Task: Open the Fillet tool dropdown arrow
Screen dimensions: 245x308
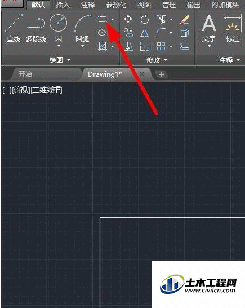Action: tap(171, 33)
